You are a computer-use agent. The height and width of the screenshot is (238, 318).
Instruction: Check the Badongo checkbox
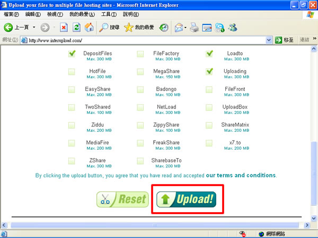click(x=140, y=89)
